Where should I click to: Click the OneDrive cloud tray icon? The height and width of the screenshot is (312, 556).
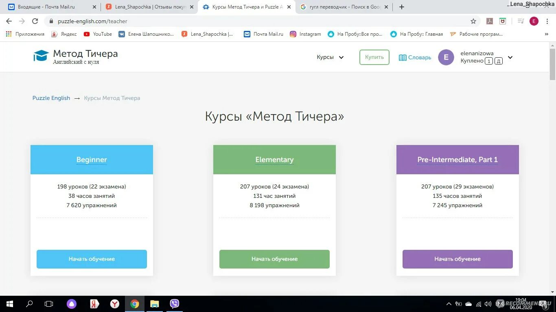pyautogui.click(x=468, y=304)
